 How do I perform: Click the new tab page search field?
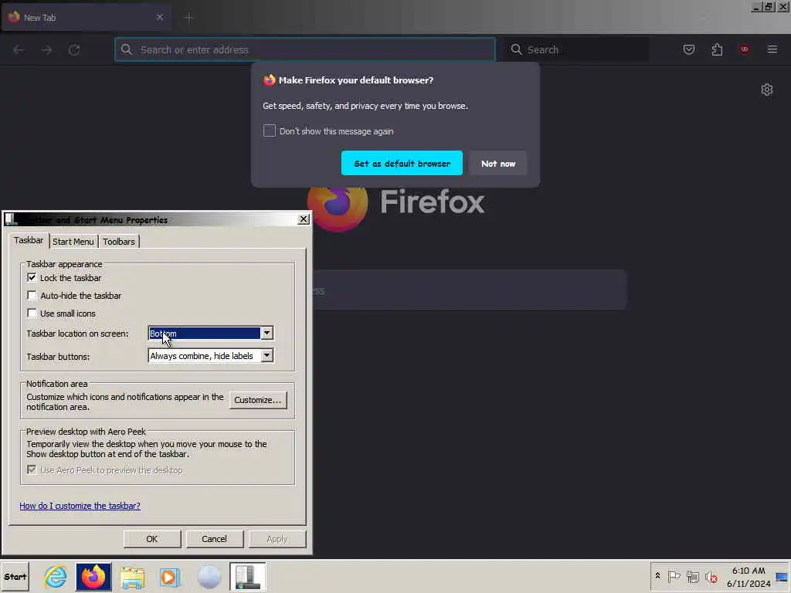470,290
